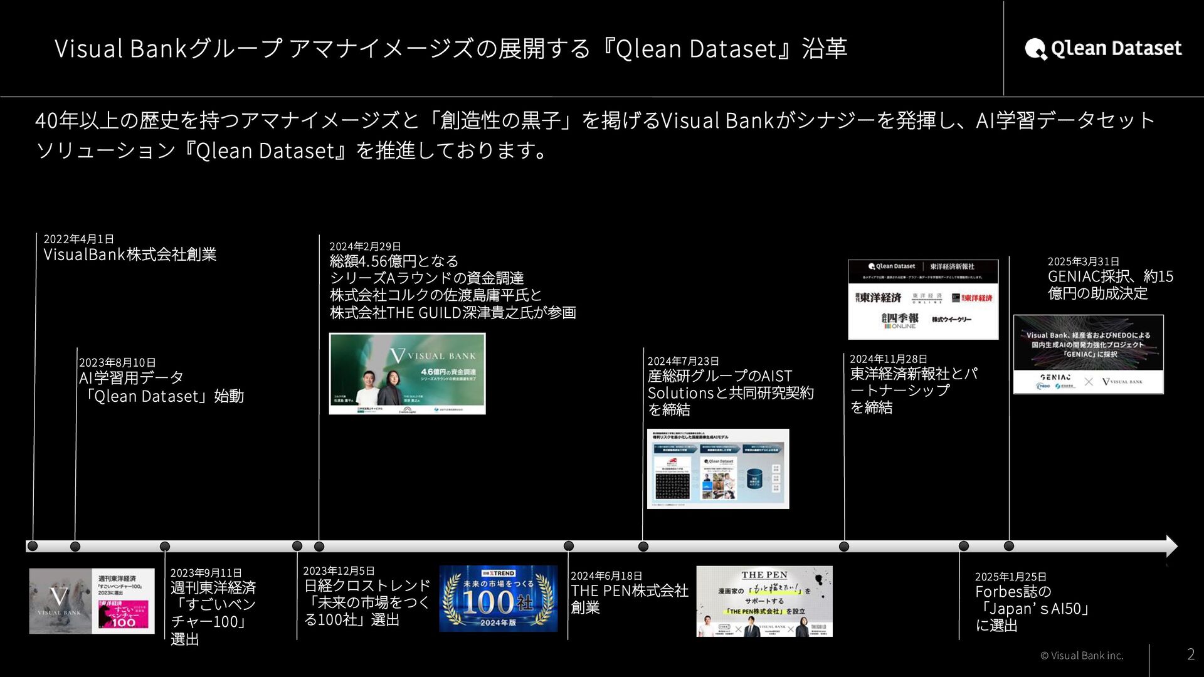Image resolution: width=1204 pixels, height=677 pixels.
Task: Select the 2024年7月23日 timeline marker dot
Action: click(x=643, y=547)
